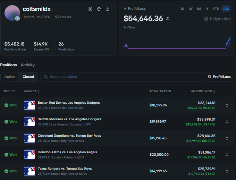Screen dimensions: 236x180
Task: Click the $14,941.16 (81.65%) profit
Action: [202, 108]
